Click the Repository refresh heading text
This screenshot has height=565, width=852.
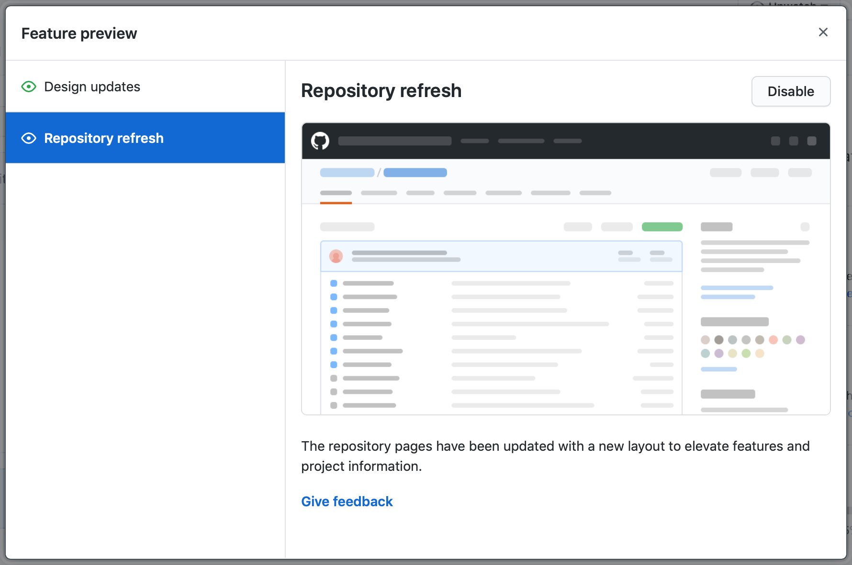[x=381, y=91]
